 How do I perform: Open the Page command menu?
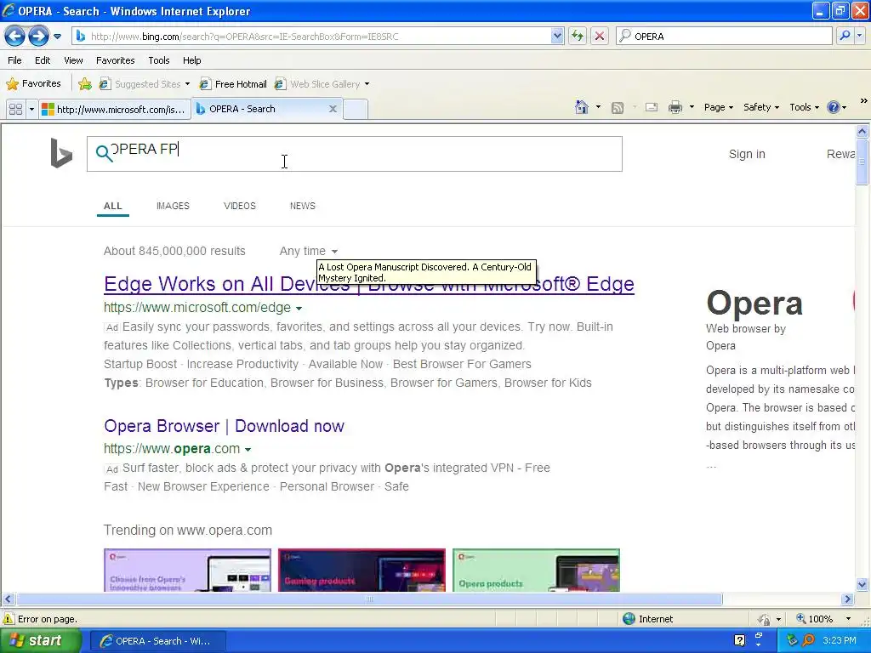point(718,107)
